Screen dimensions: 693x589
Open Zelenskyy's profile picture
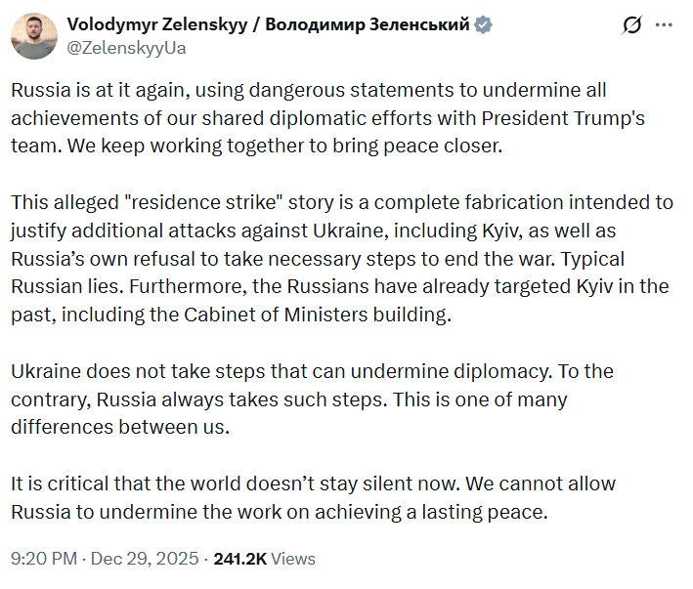pyautogui.click(x=33, y=35)
